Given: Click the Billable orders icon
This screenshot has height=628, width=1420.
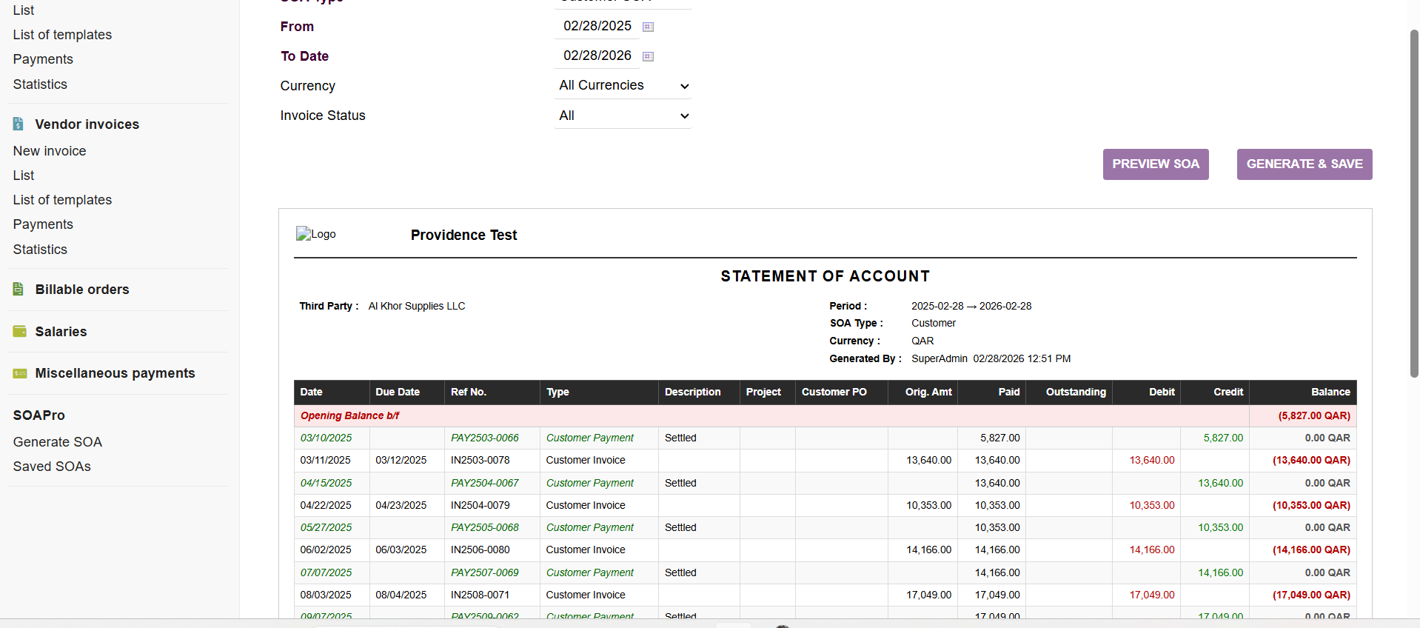Looking at the screenshot, I should [x=19, y=290].
